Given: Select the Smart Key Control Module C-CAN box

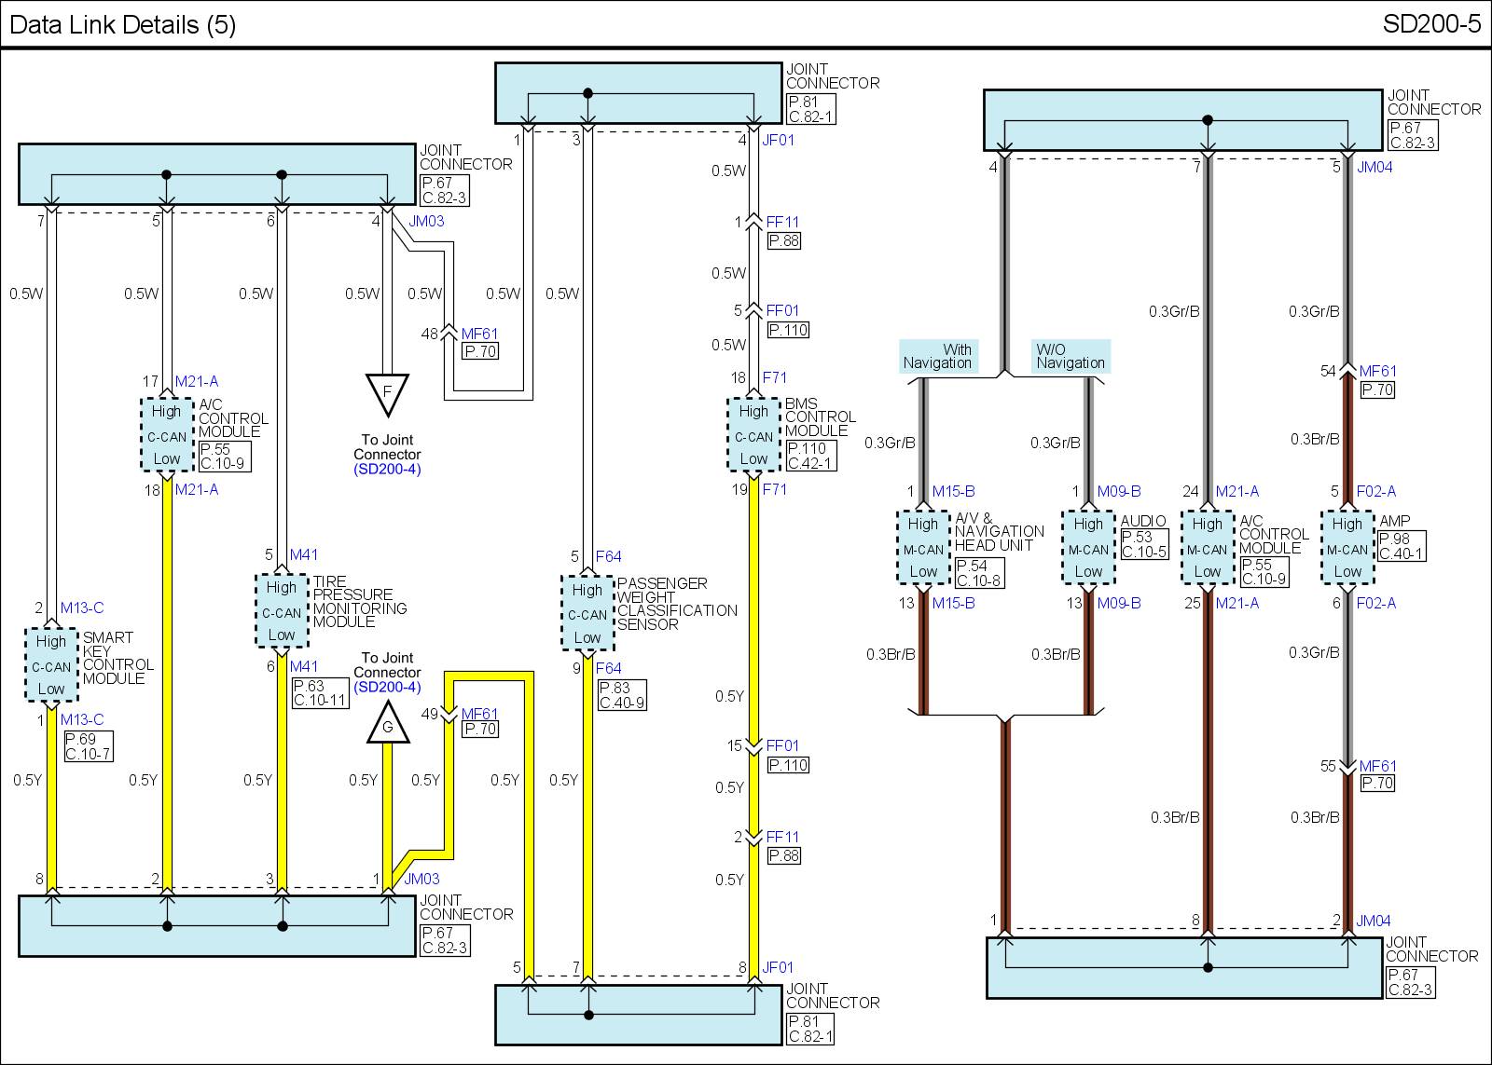Looking at the screenshot, I should 51,665.
